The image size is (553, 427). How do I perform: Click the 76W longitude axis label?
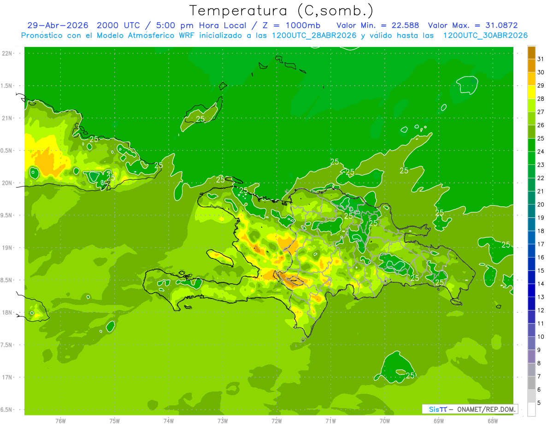pyautogui.click(x=60, y=421)
